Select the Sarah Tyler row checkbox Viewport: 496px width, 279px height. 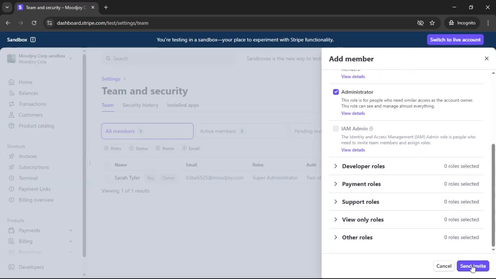pos(107,178)
